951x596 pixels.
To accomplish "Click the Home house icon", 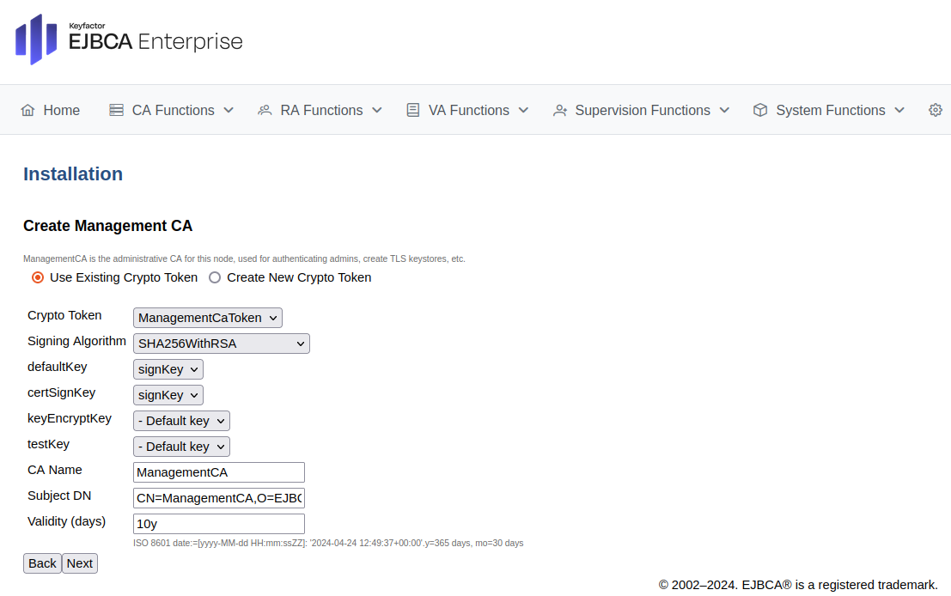I will [27, 110].
